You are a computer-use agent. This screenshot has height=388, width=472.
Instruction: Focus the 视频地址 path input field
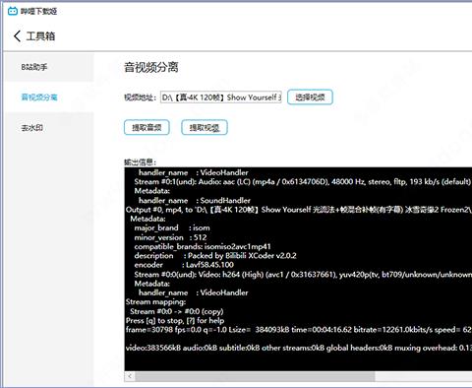click(221, 97)
